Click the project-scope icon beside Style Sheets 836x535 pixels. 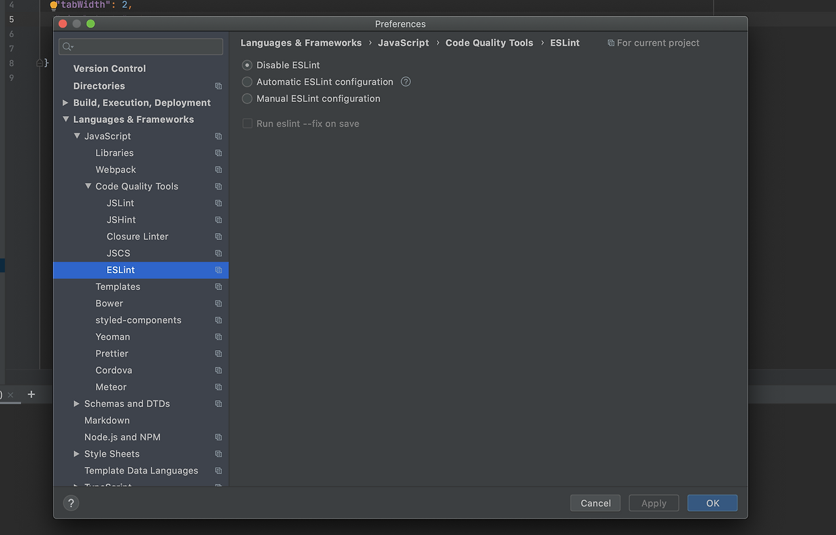pos(219,454)
